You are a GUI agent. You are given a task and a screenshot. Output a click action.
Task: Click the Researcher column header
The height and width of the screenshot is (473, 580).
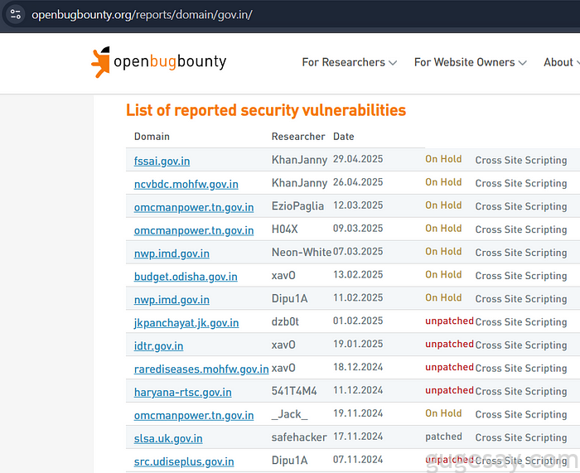298,137
